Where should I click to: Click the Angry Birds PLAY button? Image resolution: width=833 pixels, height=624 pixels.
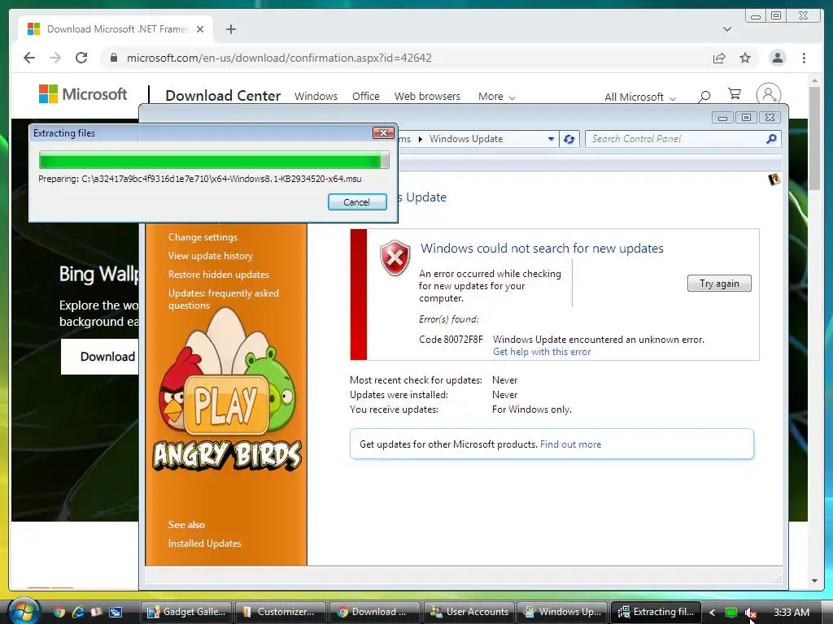[x=226, y=405]
